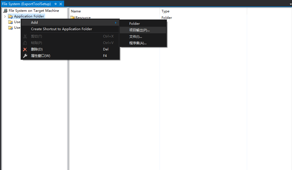Open the Add submenu arrow
Screen dimensions: 292x170
116,23
